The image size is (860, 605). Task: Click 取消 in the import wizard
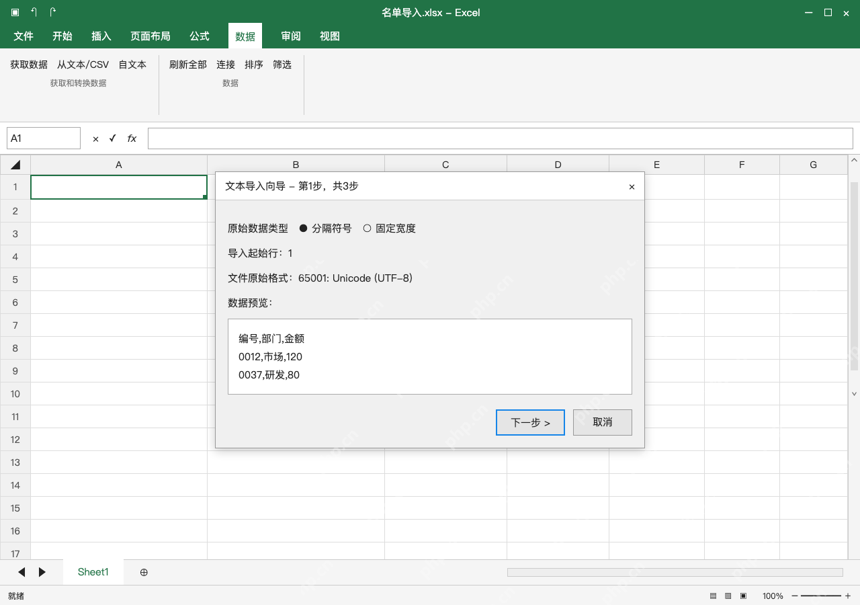[x=603, y=422]
